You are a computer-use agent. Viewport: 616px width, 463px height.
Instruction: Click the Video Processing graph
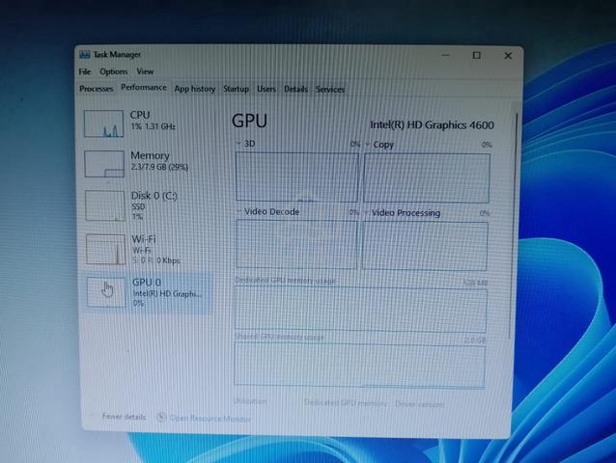click(x=425, y=246)
